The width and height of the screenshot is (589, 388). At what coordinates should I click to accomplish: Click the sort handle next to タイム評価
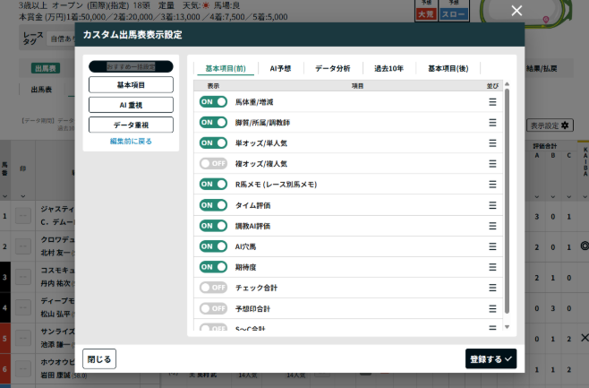coord(491,205)
